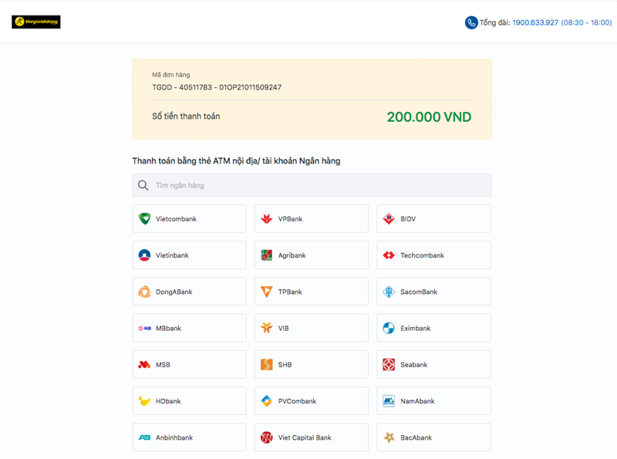Click the phone hotline icon
Screen dimensions: 617x459
click(471, 22)
